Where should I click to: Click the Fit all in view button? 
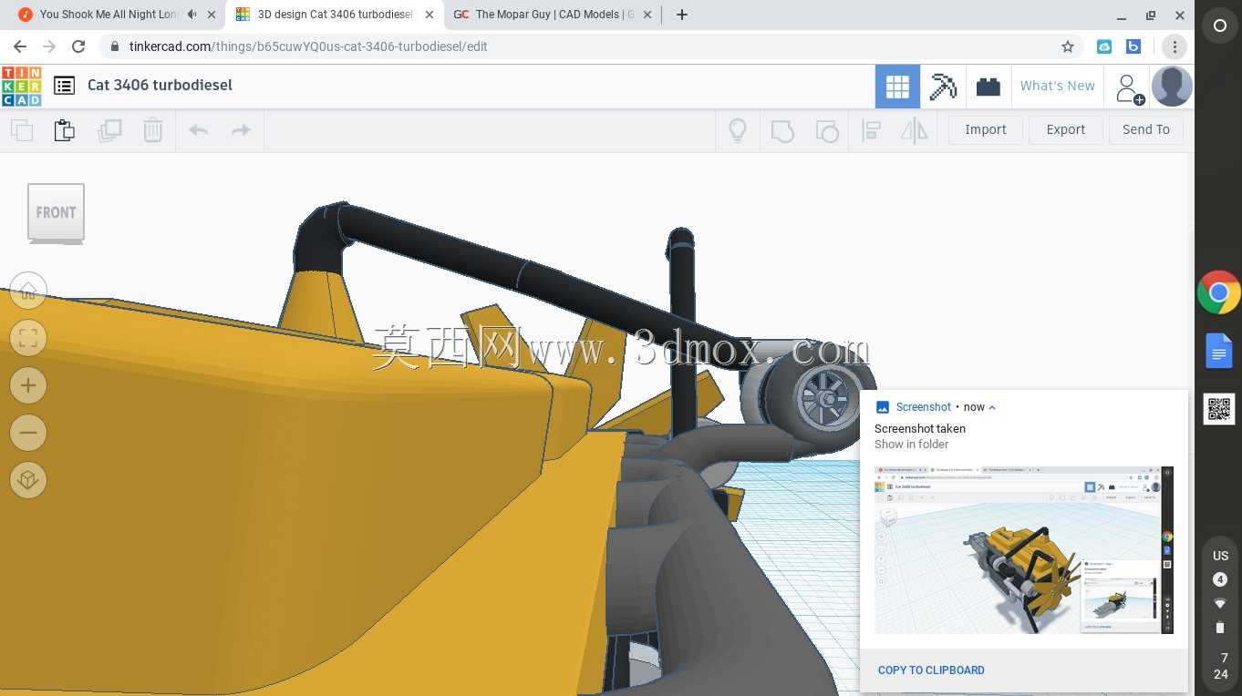[x=28, y=338]
